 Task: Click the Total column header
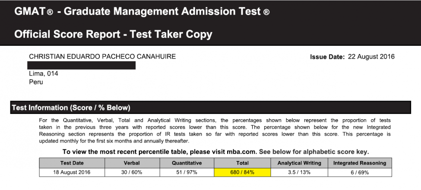pyautogui.click(x=242, y=163)
